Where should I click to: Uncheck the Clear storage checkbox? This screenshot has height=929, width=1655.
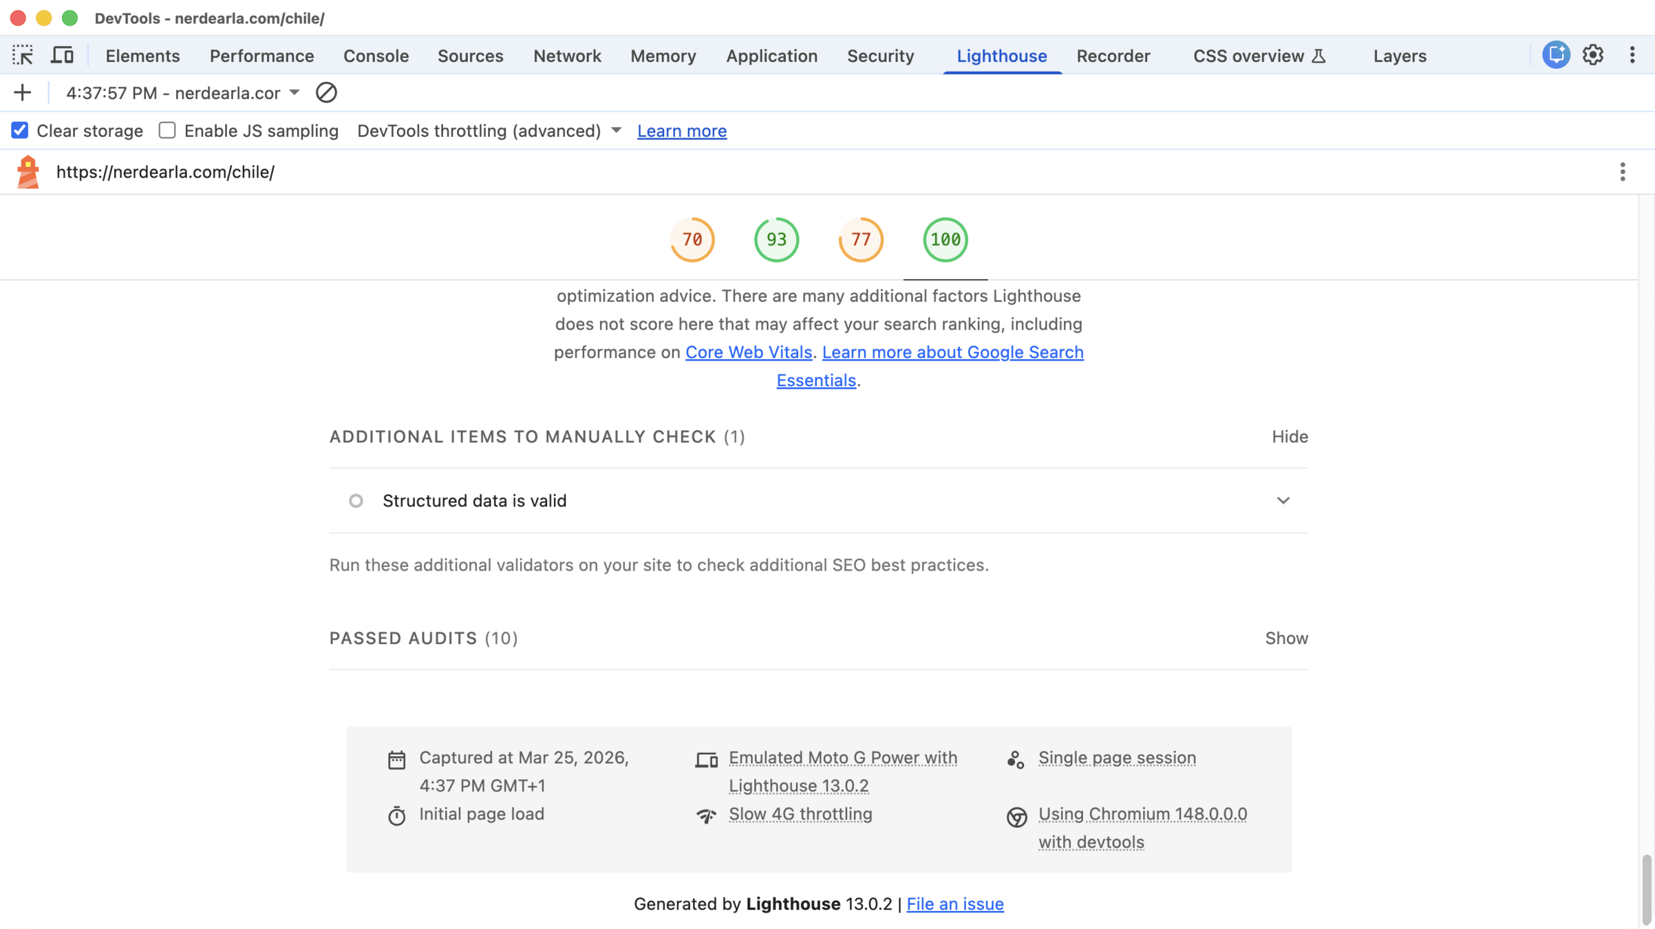click(x=19, y=131)
